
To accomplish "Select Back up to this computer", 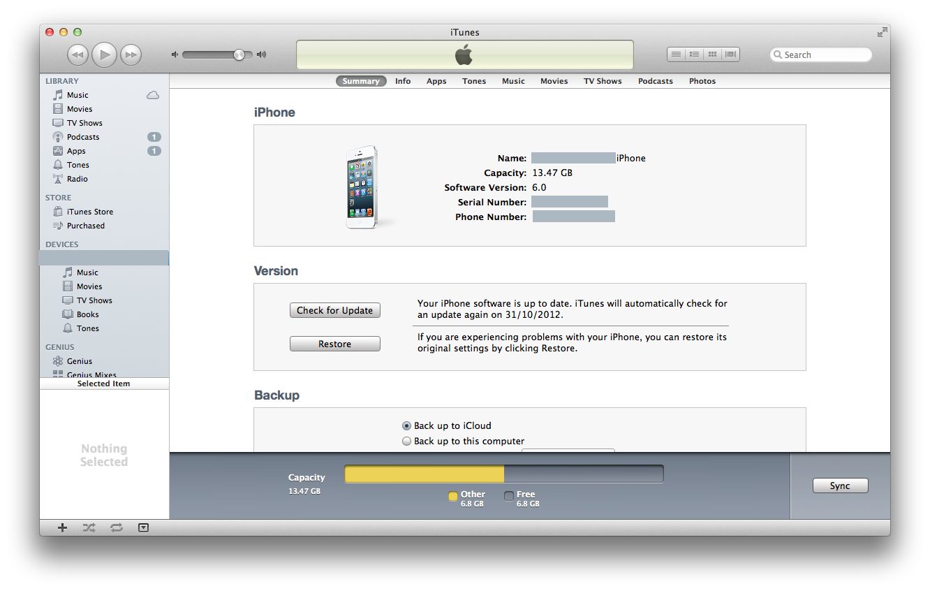I will click(x=406, y=441).
